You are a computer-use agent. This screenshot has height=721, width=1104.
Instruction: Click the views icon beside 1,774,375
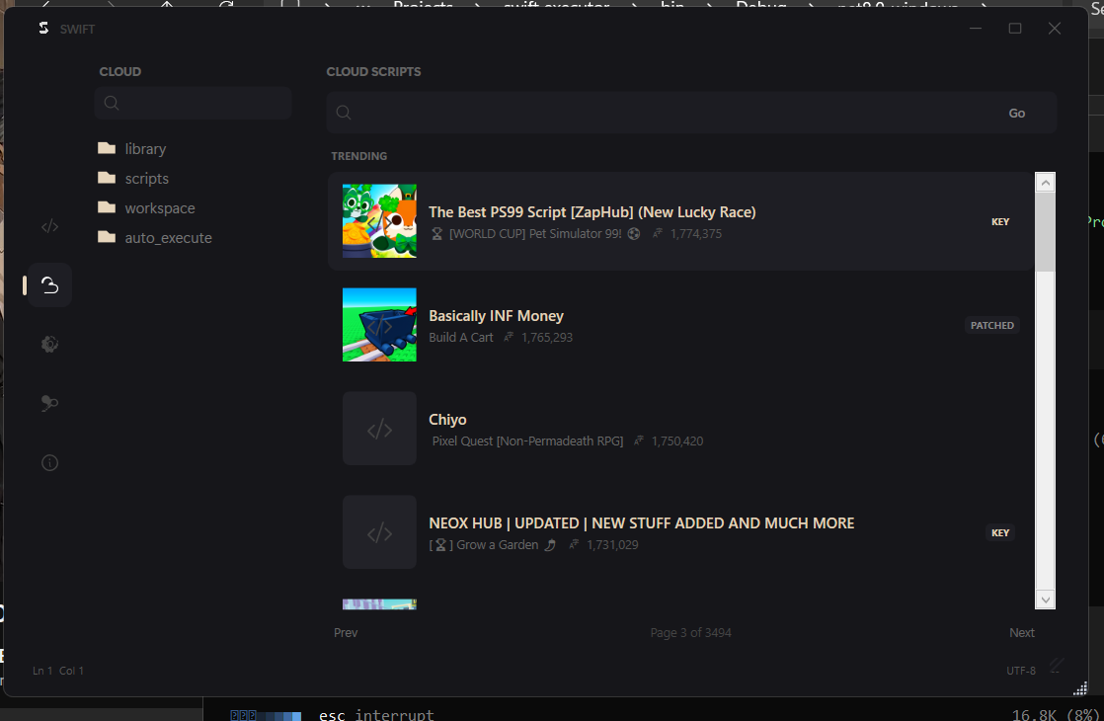(x=657, y=234)
